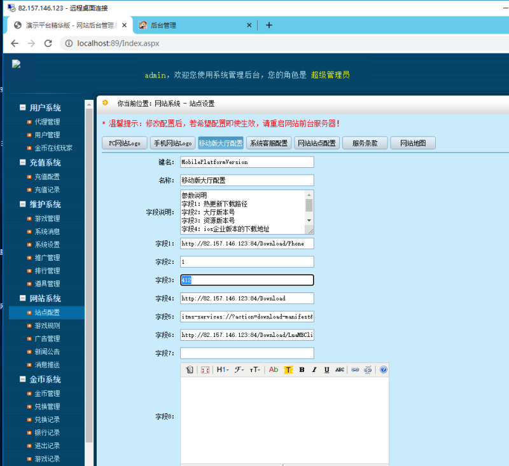Open the text color Ab tool
This screenshot has width=509, height=466.
pos(274,369)
